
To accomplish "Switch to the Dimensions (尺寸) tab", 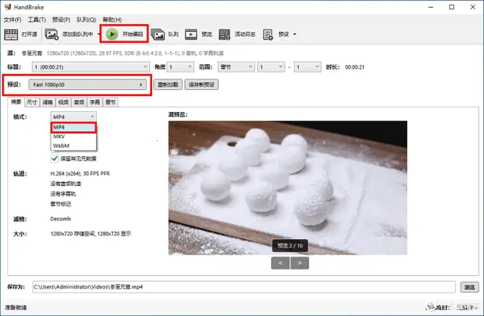I will [x=32, y=102].
